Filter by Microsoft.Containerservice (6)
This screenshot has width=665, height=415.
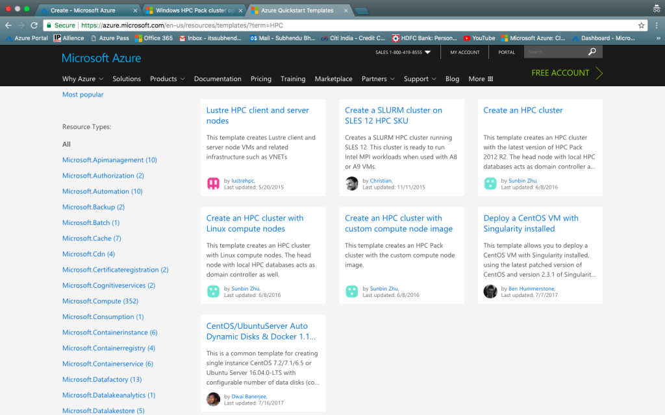(x=108, y=364)
